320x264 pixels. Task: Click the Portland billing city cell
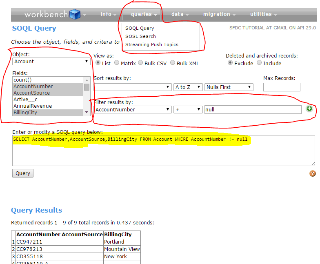click(122, 242)
